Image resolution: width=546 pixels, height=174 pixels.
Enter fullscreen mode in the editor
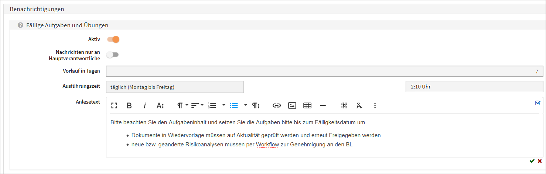point(114,105)
